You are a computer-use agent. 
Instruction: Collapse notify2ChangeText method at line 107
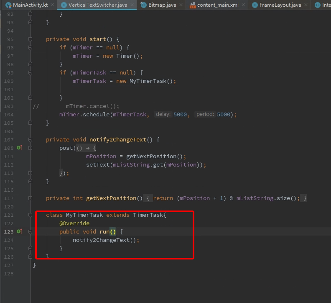coord(30,139)
